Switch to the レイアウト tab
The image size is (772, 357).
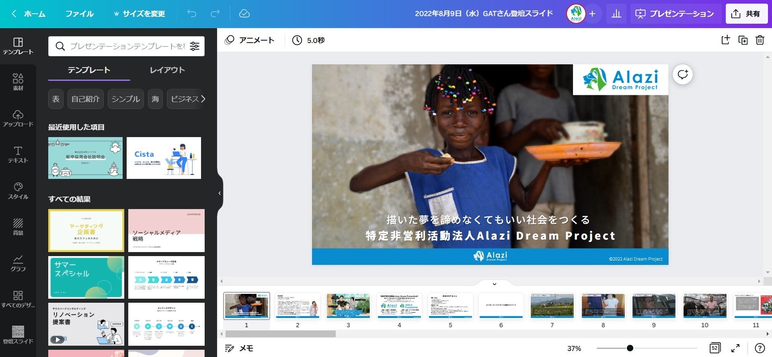coord(167,70)
